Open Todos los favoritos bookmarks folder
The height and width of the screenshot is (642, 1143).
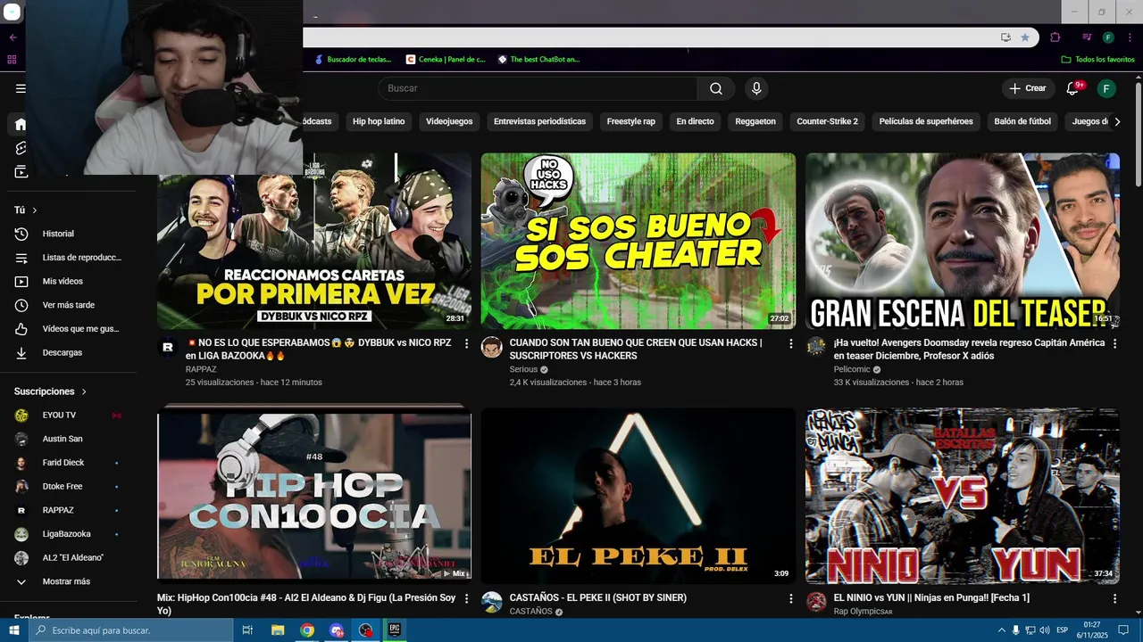point(1097,60)
